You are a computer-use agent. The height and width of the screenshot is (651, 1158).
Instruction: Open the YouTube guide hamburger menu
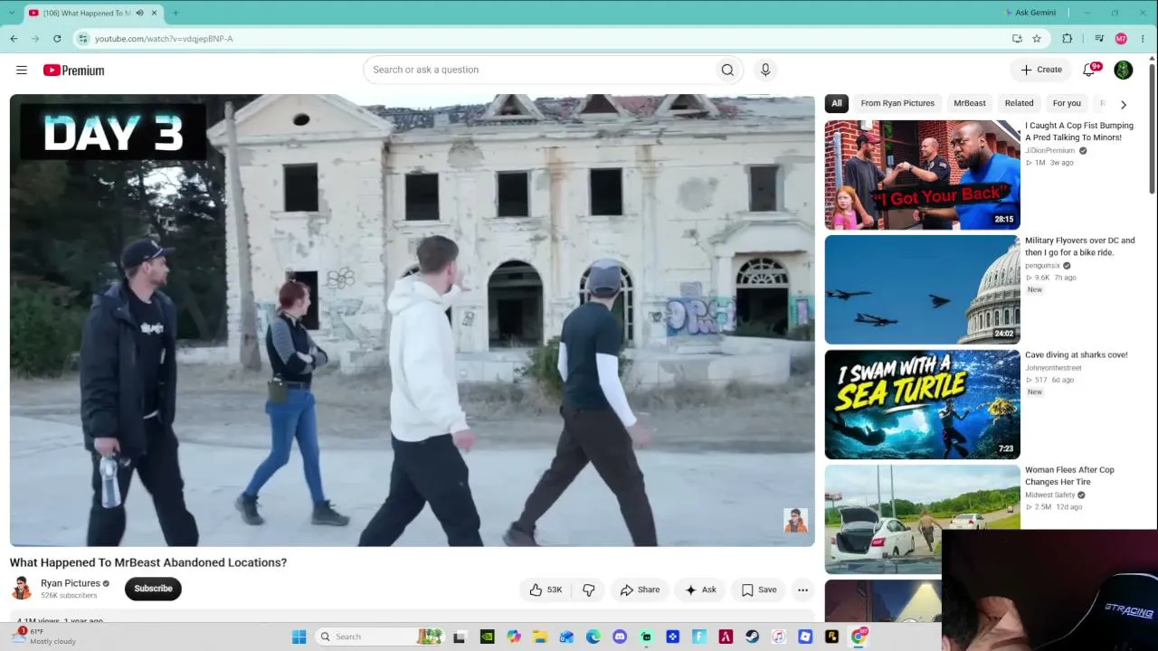22,70
